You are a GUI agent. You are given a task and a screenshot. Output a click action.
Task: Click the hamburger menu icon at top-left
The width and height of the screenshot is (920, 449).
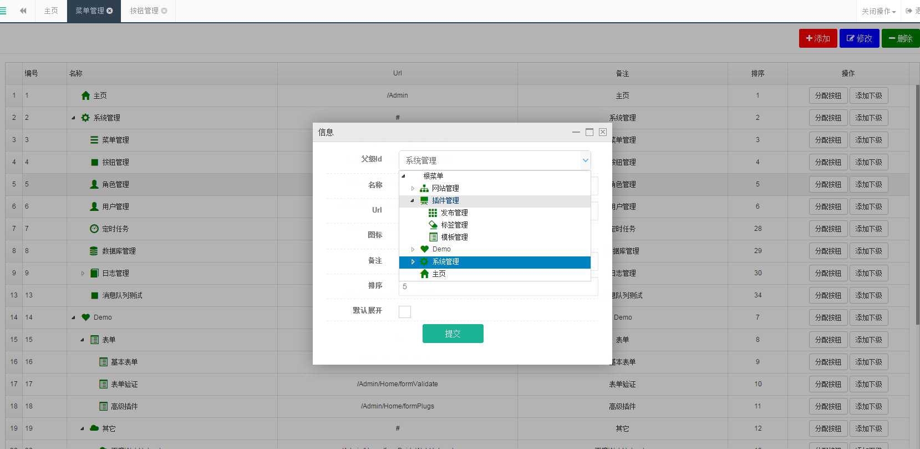pos(3,11)
